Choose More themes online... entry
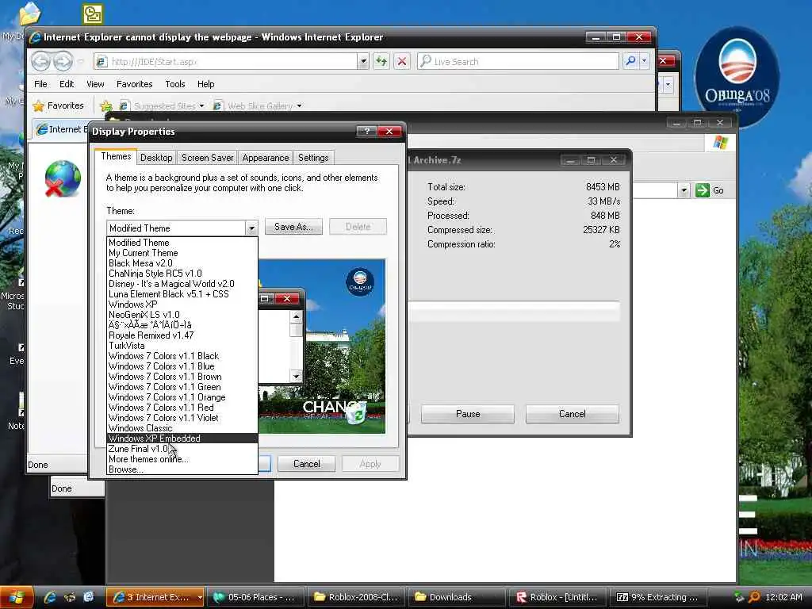The width and height of the screenshot is (812, 609). (182, 459)
